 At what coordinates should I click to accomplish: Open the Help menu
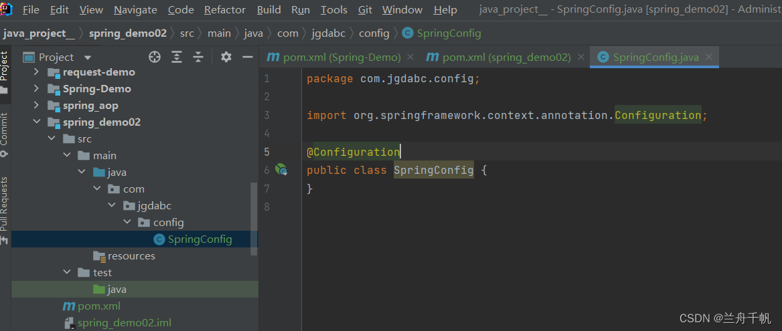click(x=445, y=10)
